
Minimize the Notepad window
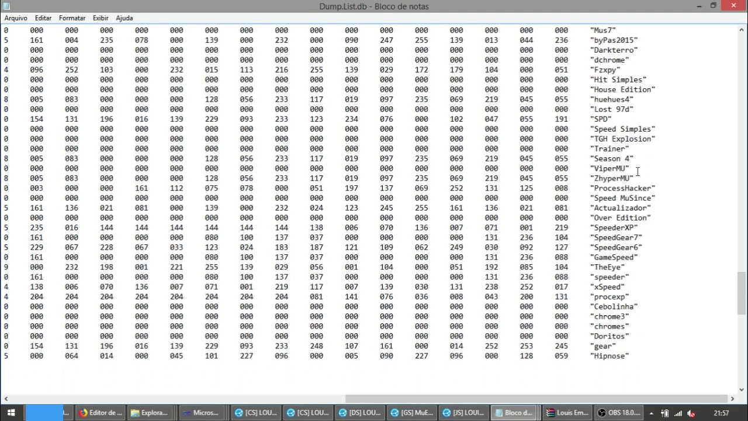coord(699,6)
